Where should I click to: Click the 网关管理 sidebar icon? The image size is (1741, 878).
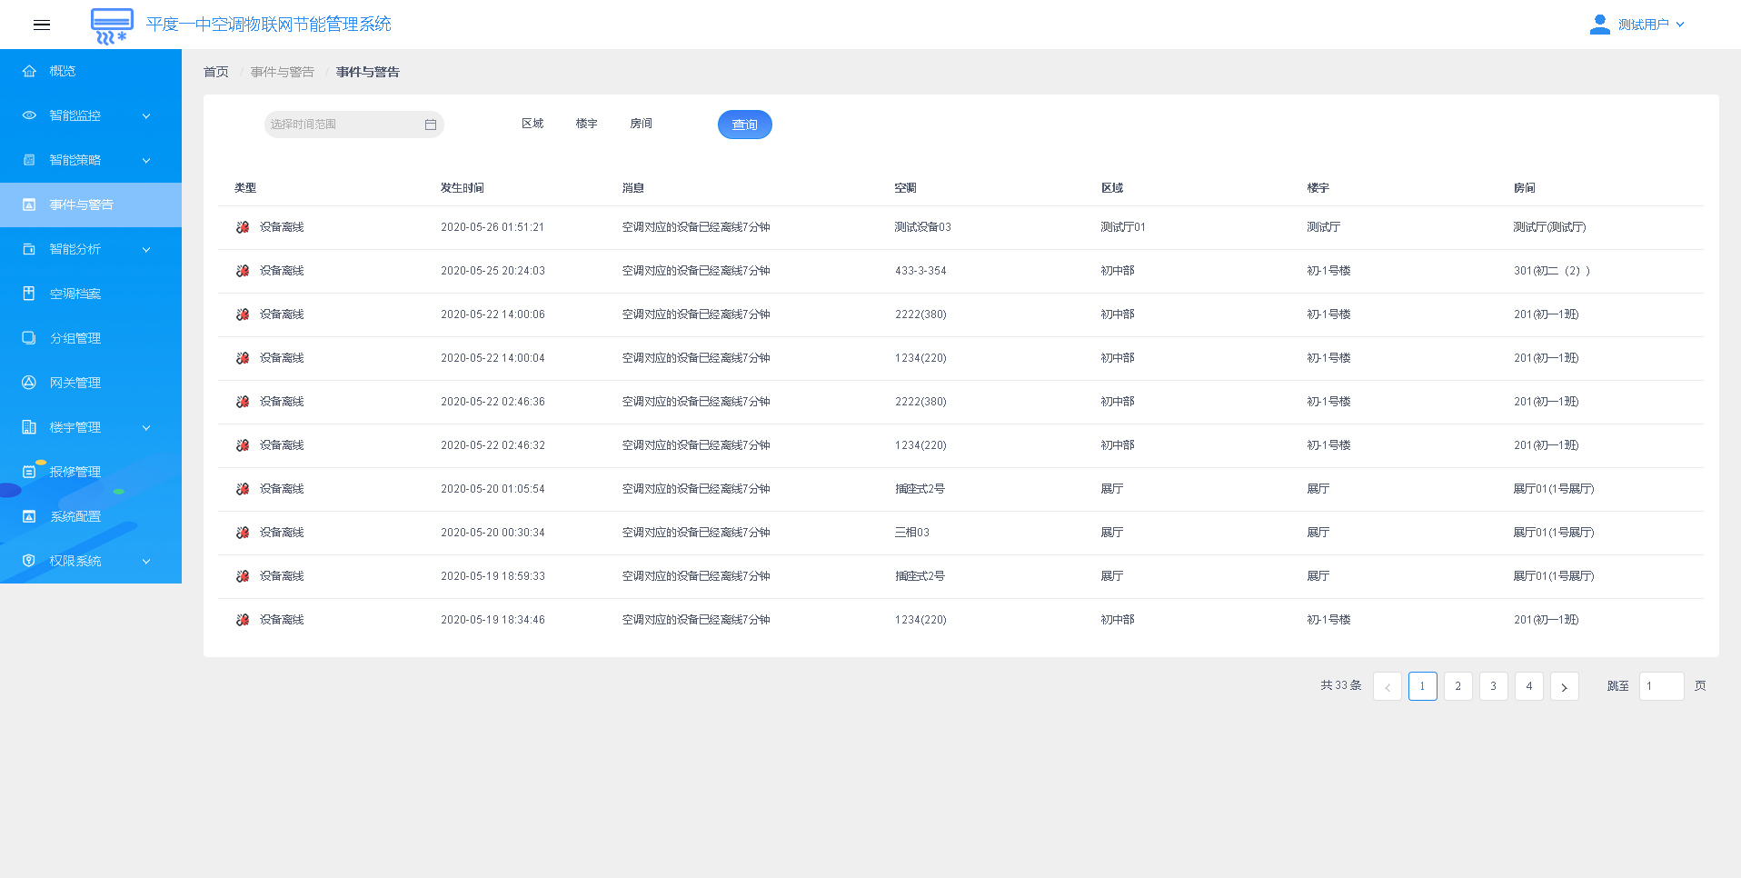(29, 383)
